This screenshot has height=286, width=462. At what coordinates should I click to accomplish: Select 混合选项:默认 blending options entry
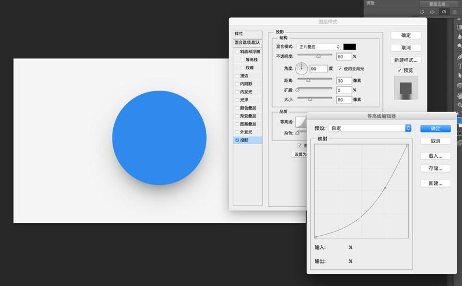point(248,42)
